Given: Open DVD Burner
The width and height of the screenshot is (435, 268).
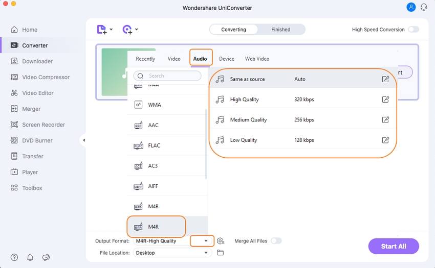Looking at the screenshot, I should click(31, 140).
